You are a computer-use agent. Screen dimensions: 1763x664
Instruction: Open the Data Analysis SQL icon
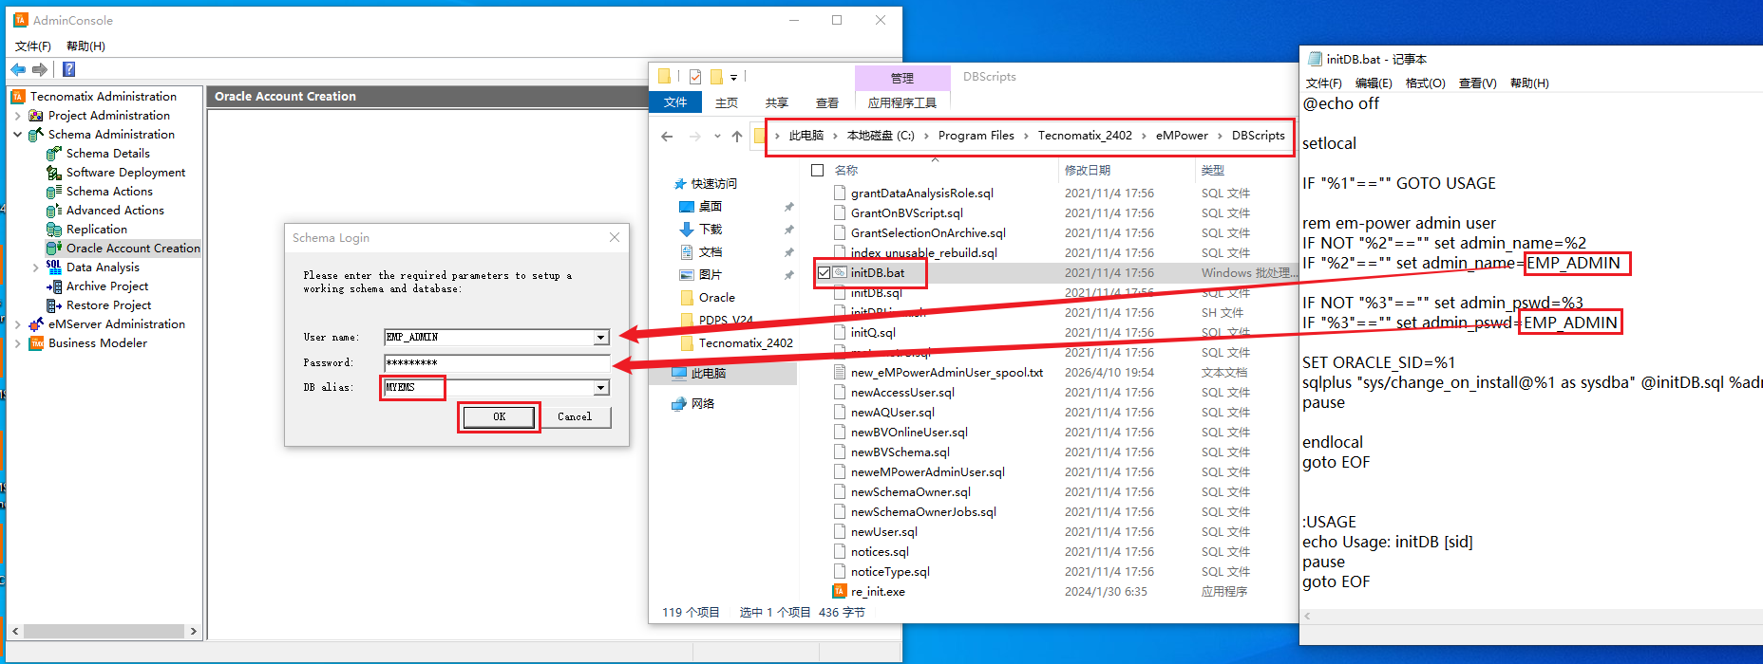(x=54, y=267)
